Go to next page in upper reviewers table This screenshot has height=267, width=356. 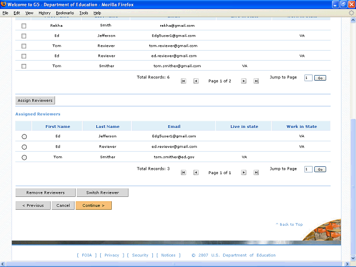pos(244,81)
